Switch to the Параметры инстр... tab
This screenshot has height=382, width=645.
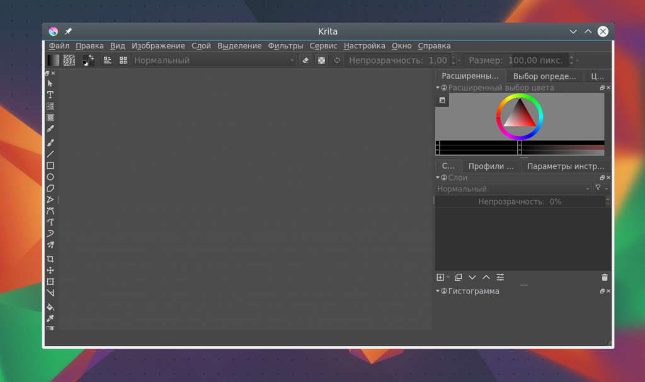coord(566,166)
